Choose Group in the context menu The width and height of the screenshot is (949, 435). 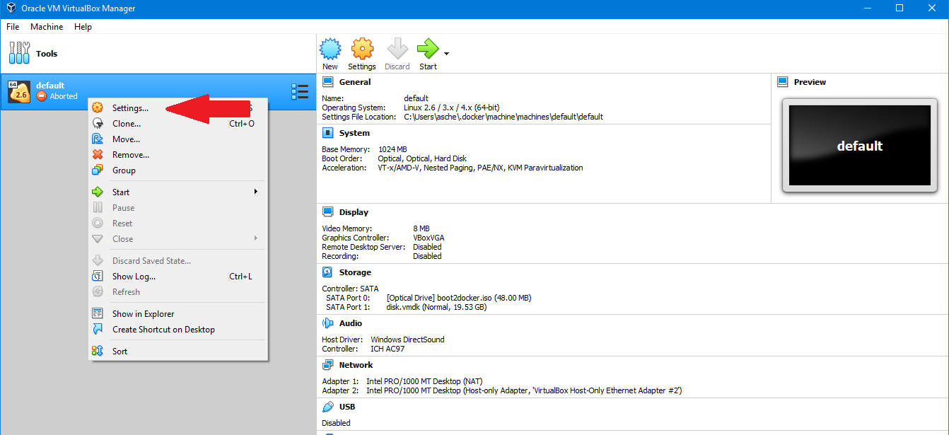tap(178, 170)
